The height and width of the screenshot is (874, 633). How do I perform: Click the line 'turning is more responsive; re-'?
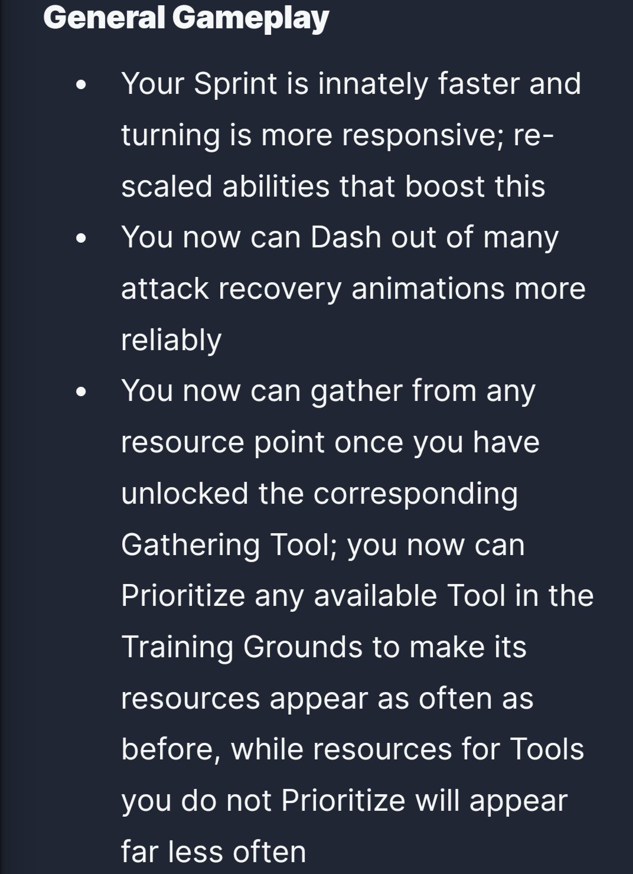click(x=337, y=135)
